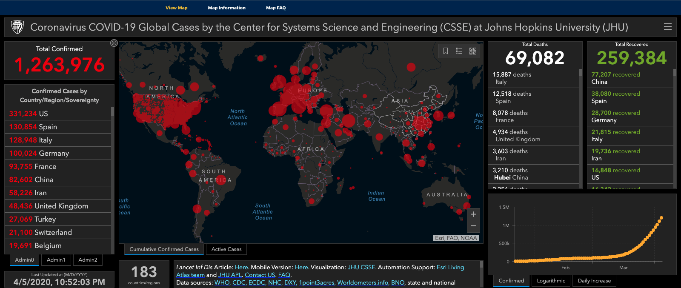Open the WHO data source link
Screen dimensions: 681x288
[x=222, y=282]
